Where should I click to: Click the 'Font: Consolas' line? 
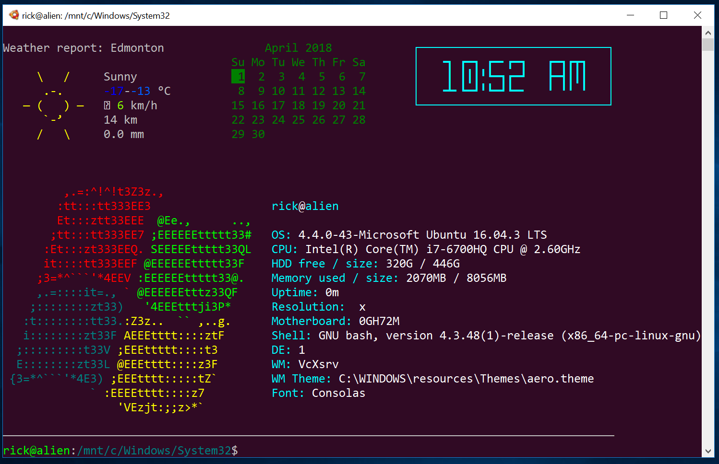coord(319,393)
